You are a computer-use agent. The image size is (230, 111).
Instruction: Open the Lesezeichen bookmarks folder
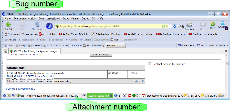pos(29,34)
